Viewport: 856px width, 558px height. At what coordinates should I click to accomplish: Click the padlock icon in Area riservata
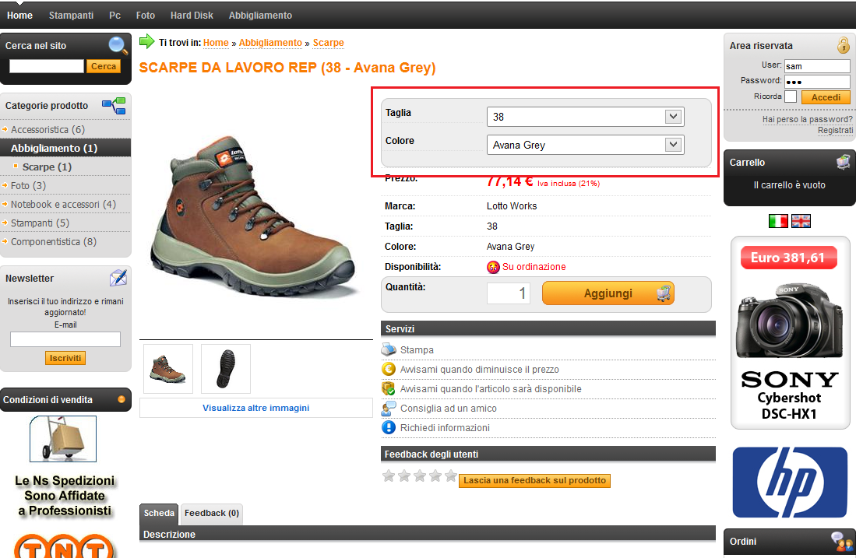click(x=844, y=44)
